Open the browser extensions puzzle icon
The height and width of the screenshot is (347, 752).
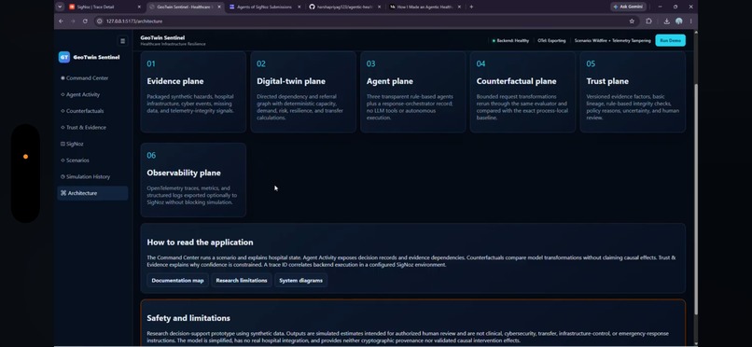coord(648,21)
